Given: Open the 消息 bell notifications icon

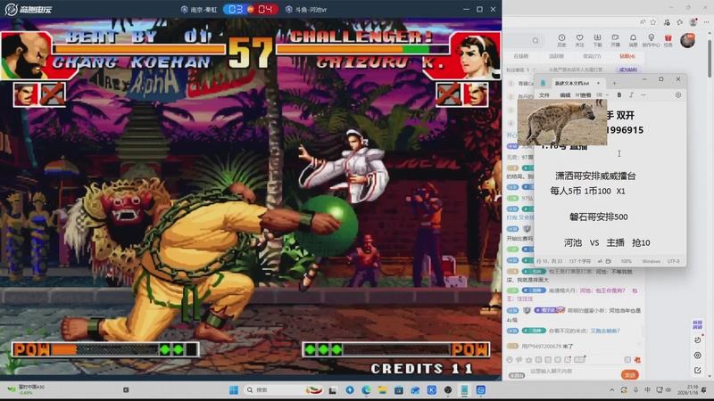Looking at the screenshot, I should coord(633,40).
